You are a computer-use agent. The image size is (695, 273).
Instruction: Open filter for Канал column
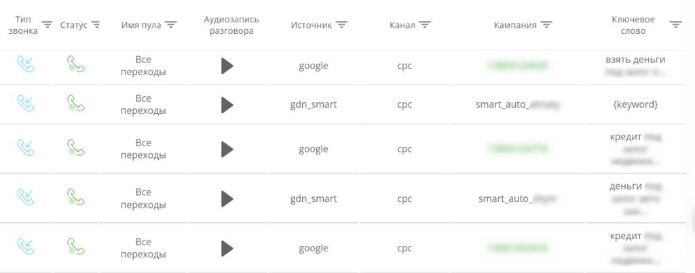[x=426, y=25]
